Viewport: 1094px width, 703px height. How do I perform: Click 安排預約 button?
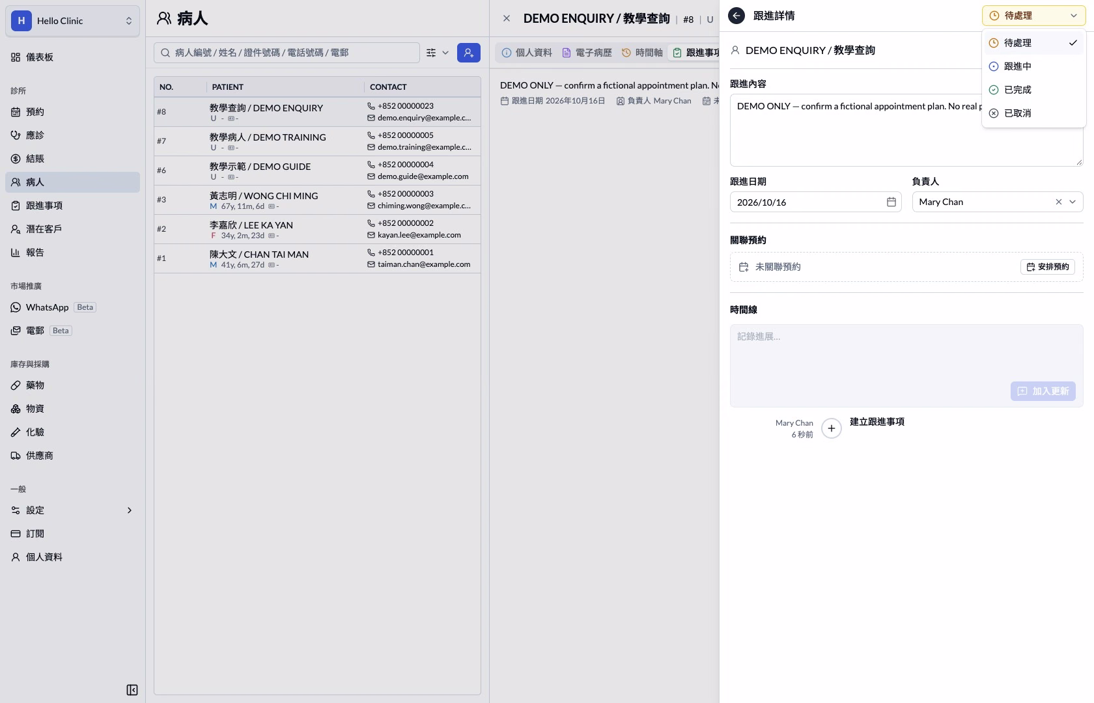[1048, 267]
